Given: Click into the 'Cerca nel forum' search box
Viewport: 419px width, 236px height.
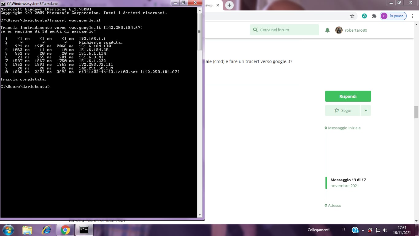Looking at the screenshot, I should (x=285, y=30).
